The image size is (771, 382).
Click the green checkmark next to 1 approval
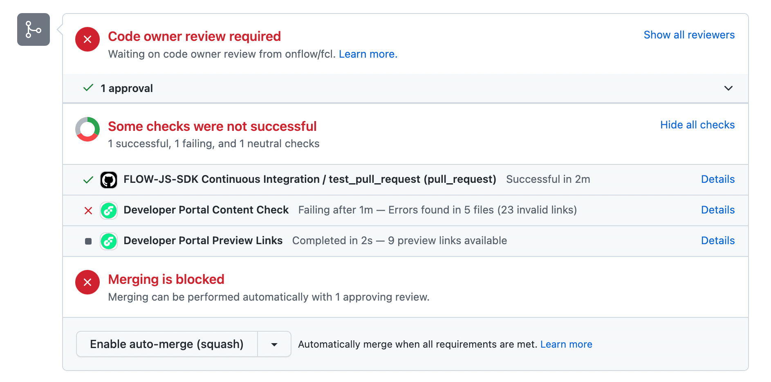(87, 88)
